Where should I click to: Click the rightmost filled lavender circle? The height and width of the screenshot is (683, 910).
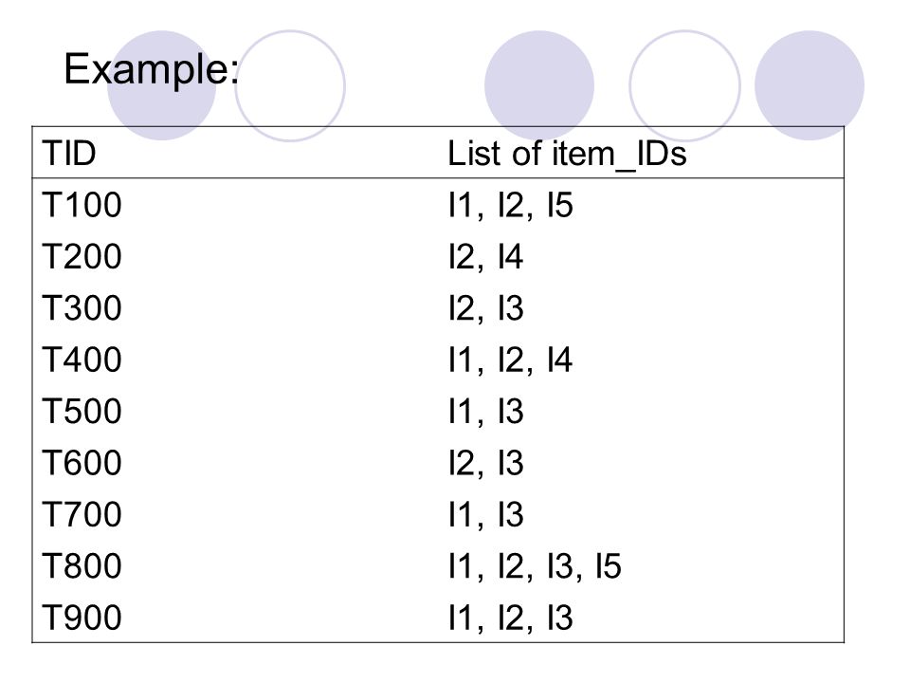(810, 85)
